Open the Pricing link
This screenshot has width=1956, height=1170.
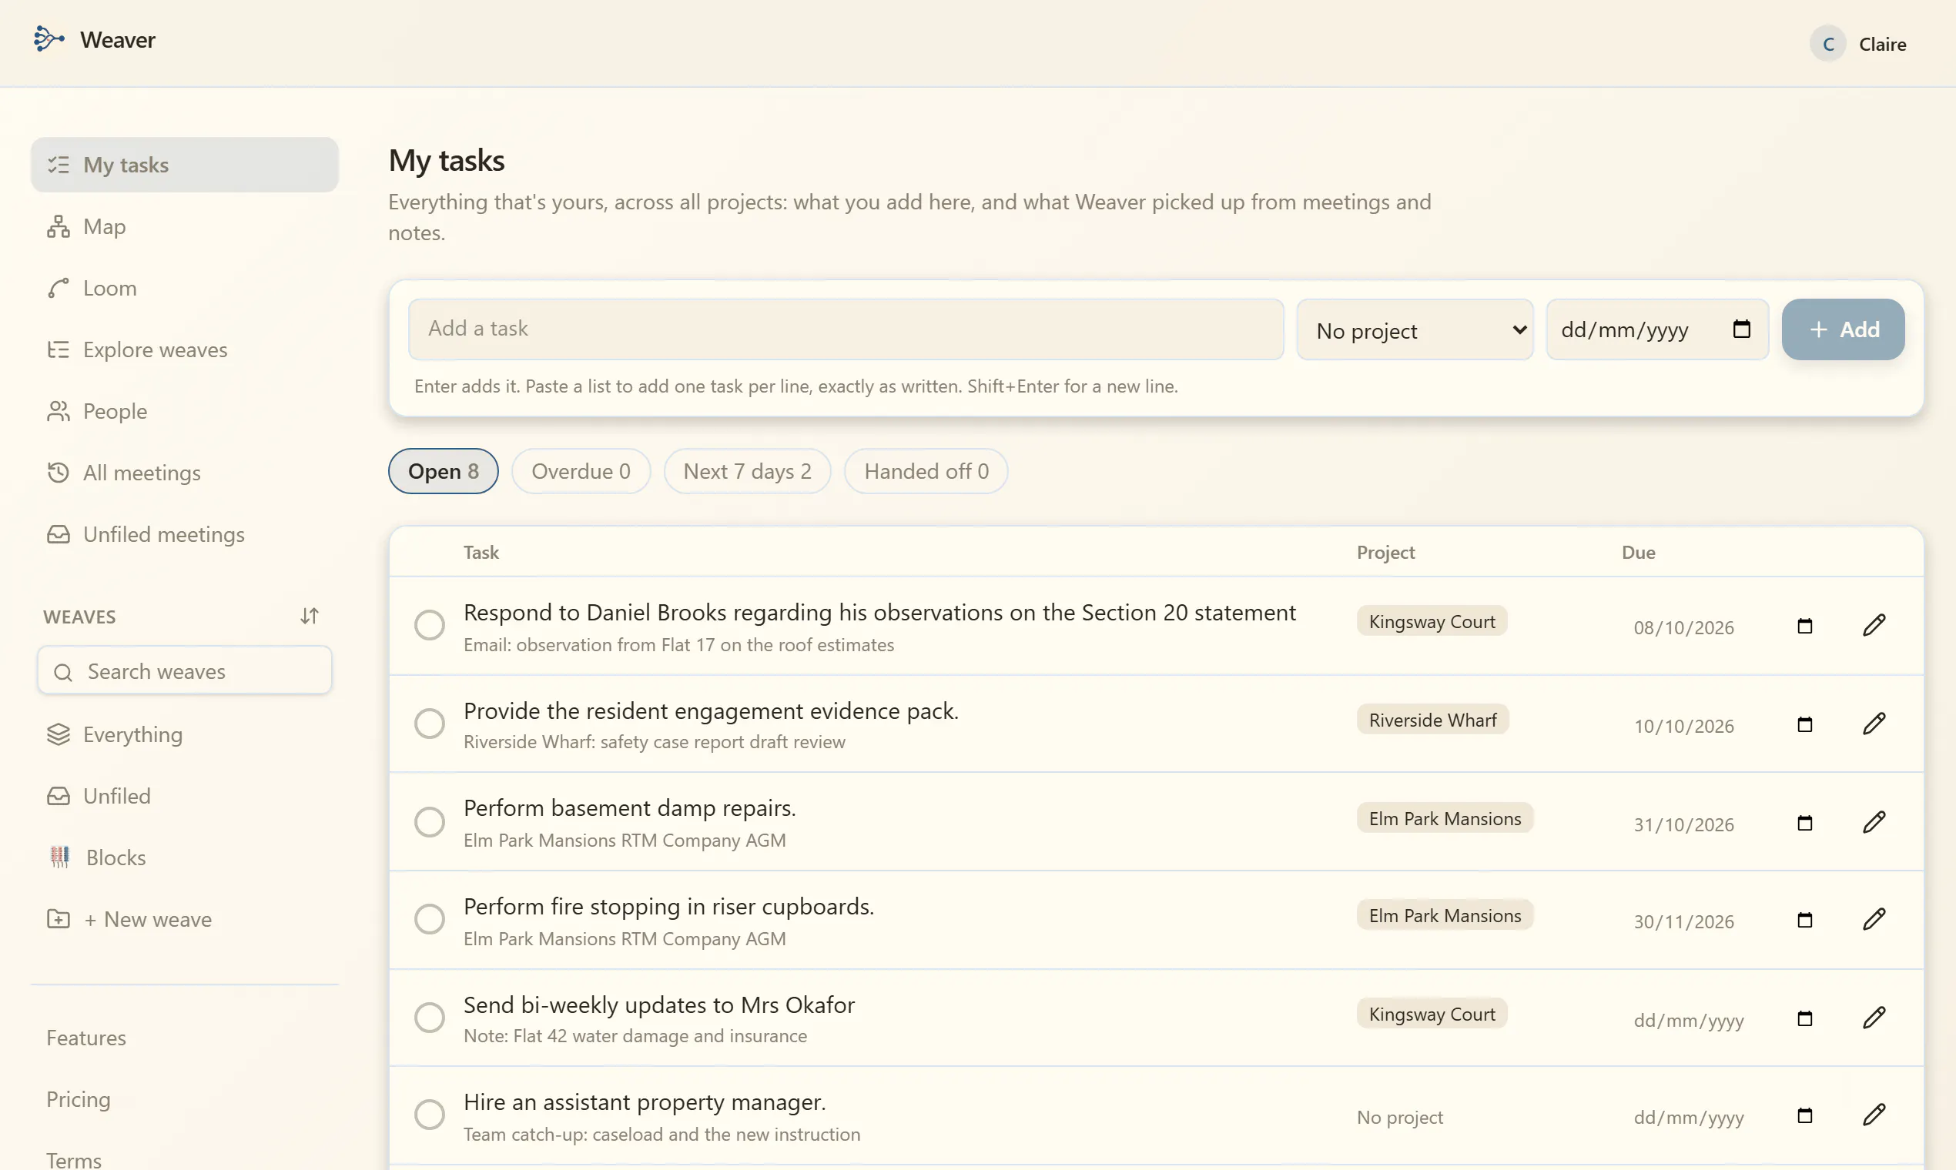[78, 1099]
